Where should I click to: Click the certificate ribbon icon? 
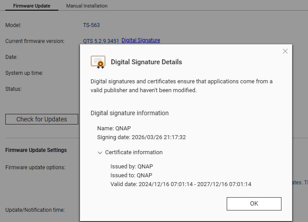point(98,62)
